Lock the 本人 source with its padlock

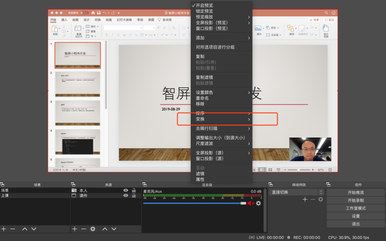[x=134, y=191]
